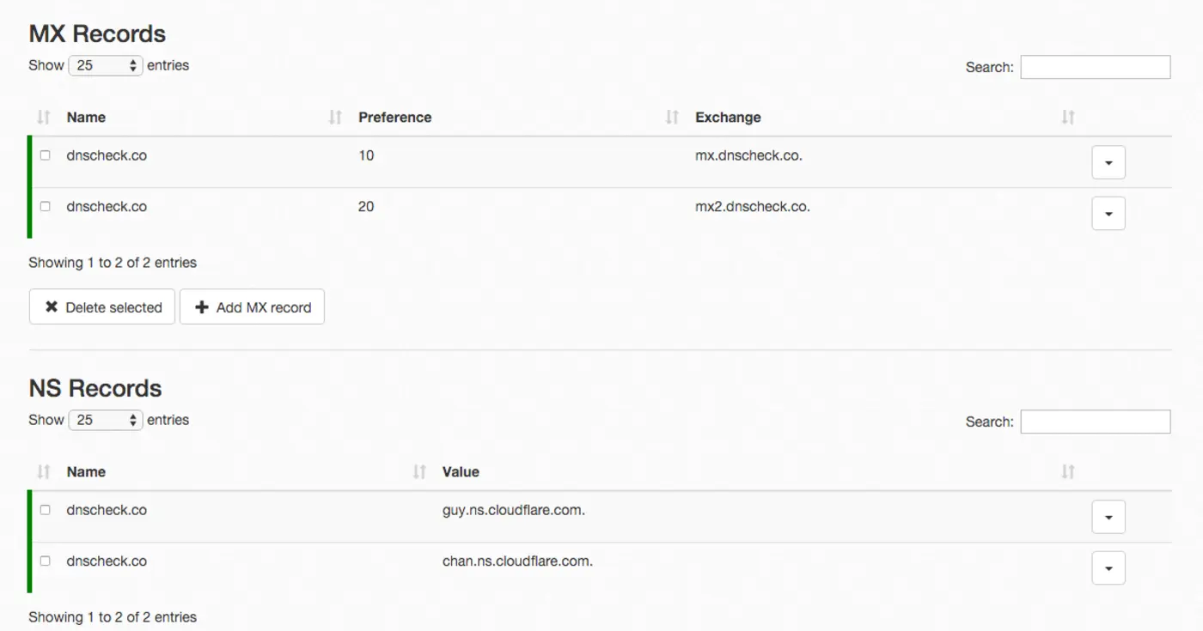Open actions dropdown for mx.dnscheck.co. row
This screenshot has height=631, width=1203.
pos(1108,162)
